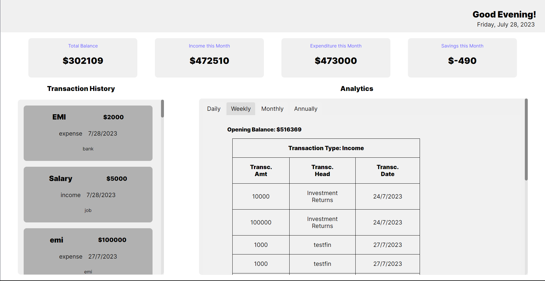The image size is (545, 281).
Task: Select the Income this Month card
Action: point(209,57)
